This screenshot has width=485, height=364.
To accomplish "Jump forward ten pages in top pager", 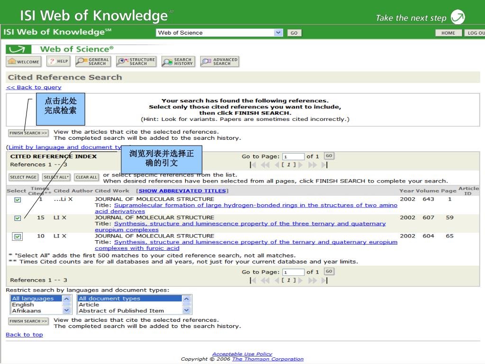I will pos(313,165).
